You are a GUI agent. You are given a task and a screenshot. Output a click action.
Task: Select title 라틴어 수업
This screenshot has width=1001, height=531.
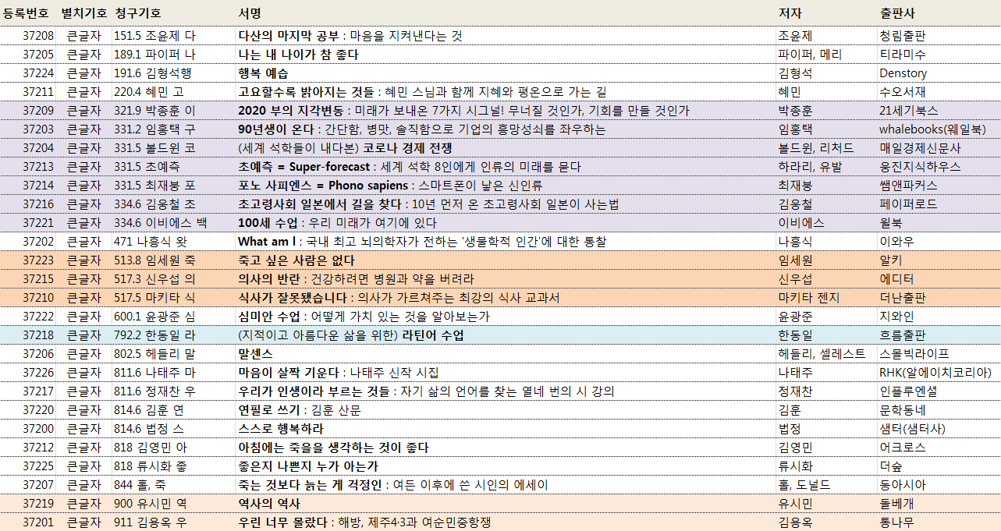[433, 335]
